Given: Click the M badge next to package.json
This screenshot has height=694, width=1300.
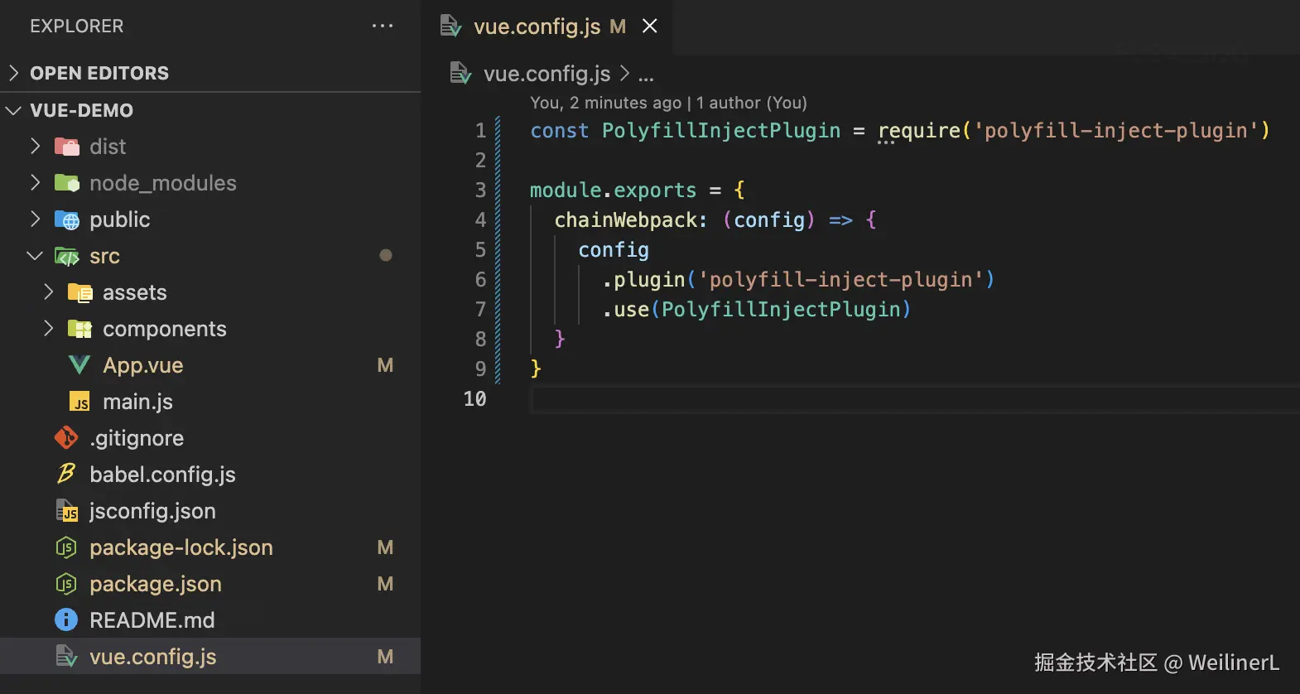Looking at the screenshot, I should [385, 584].
